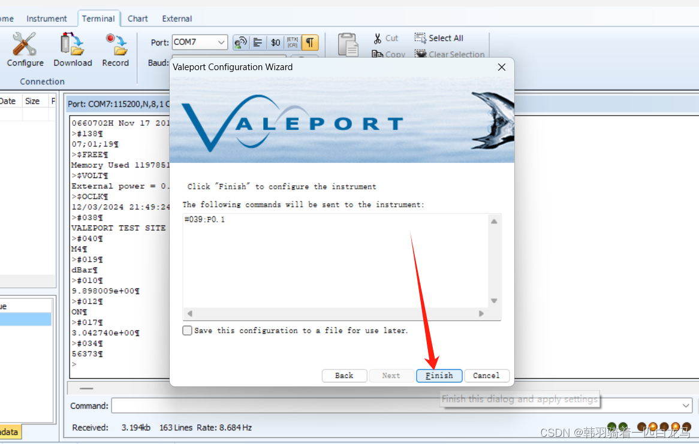Start recording with the Record icon
699x444 pixels.
(x=116, y=50)
